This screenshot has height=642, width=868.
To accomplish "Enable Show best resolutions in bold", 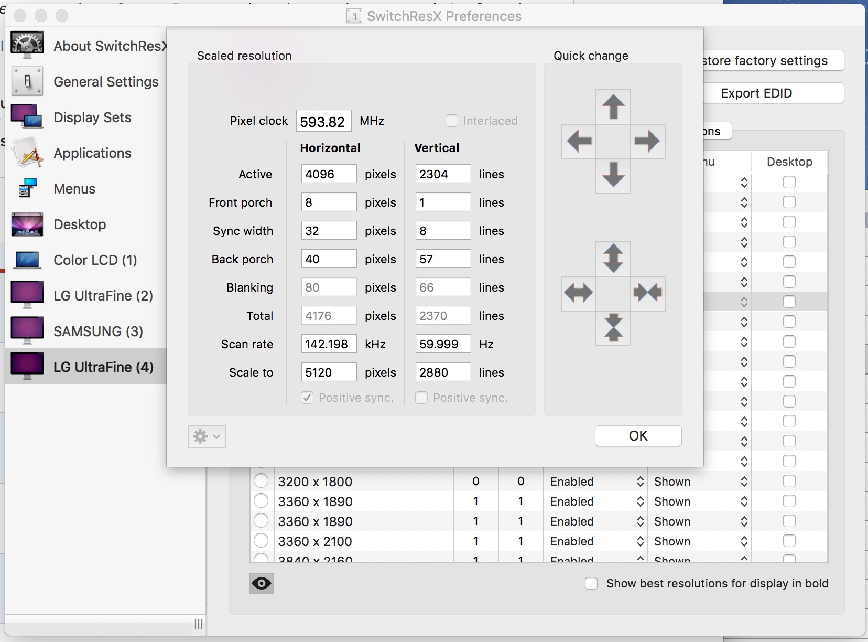I will click(591, 583).
